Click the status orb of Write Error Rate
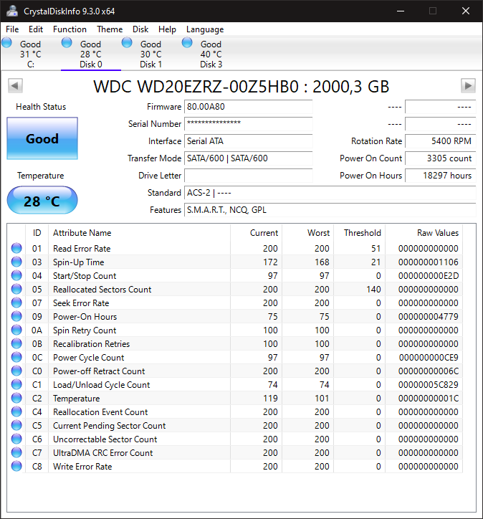 click(x=16, y=466)
